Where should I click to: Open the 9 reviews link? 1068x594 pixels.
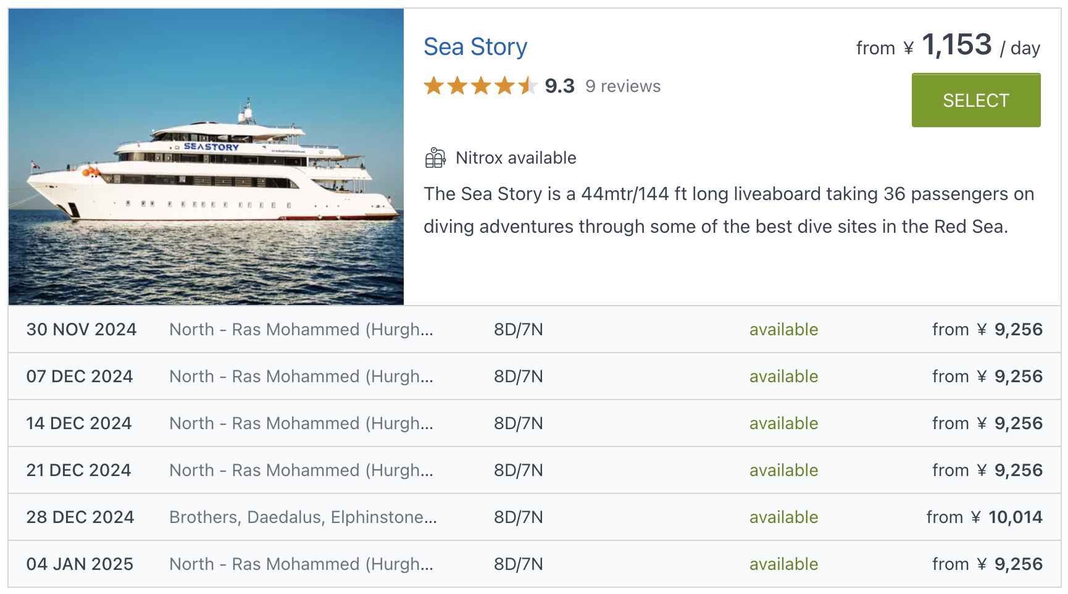622,86
